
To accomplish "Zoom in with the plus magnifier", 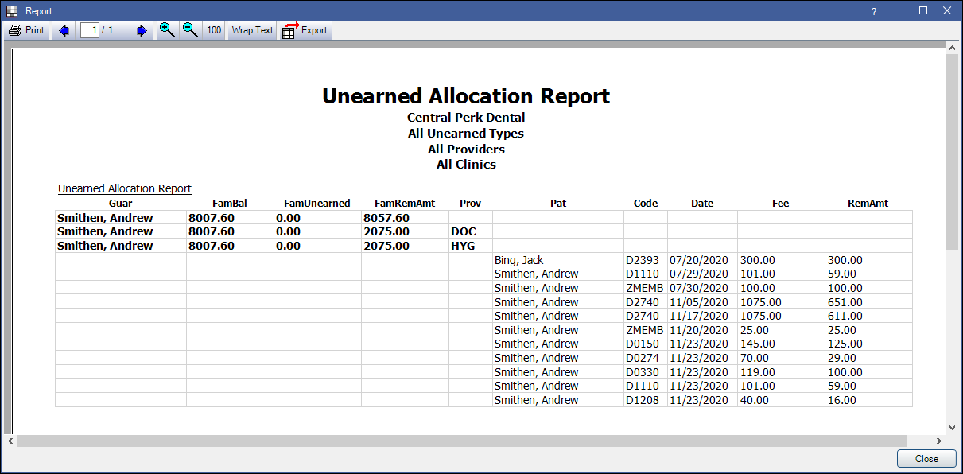I will 167,30.
